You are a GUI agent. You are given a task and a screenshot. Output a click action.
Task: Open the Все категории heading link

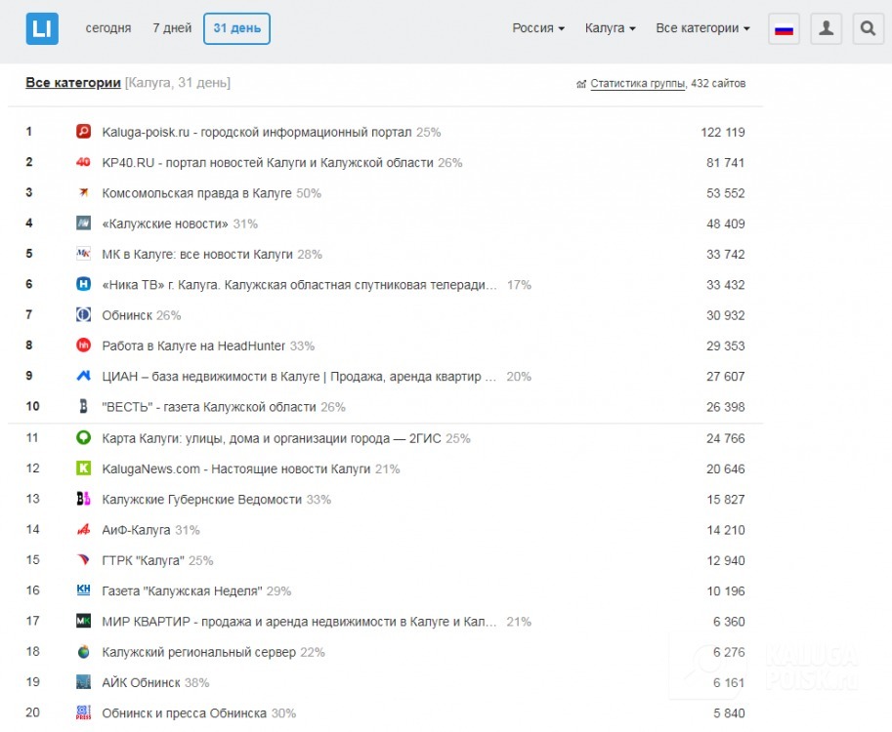pos(73,83)
